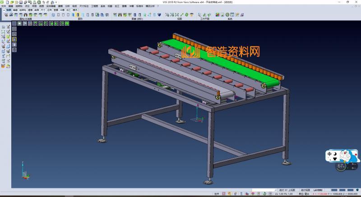This screenshot has height=197, width=361.
Task: Open the 文件 (File) menu
Action: [x=3, y=6]
